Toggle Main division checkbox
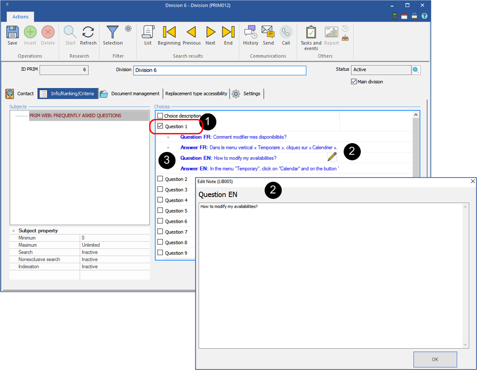477x370 pixels. 354,81
